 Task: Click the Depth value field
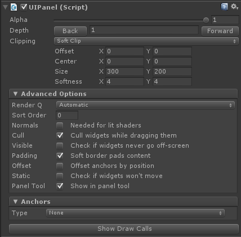click(144, 30)
